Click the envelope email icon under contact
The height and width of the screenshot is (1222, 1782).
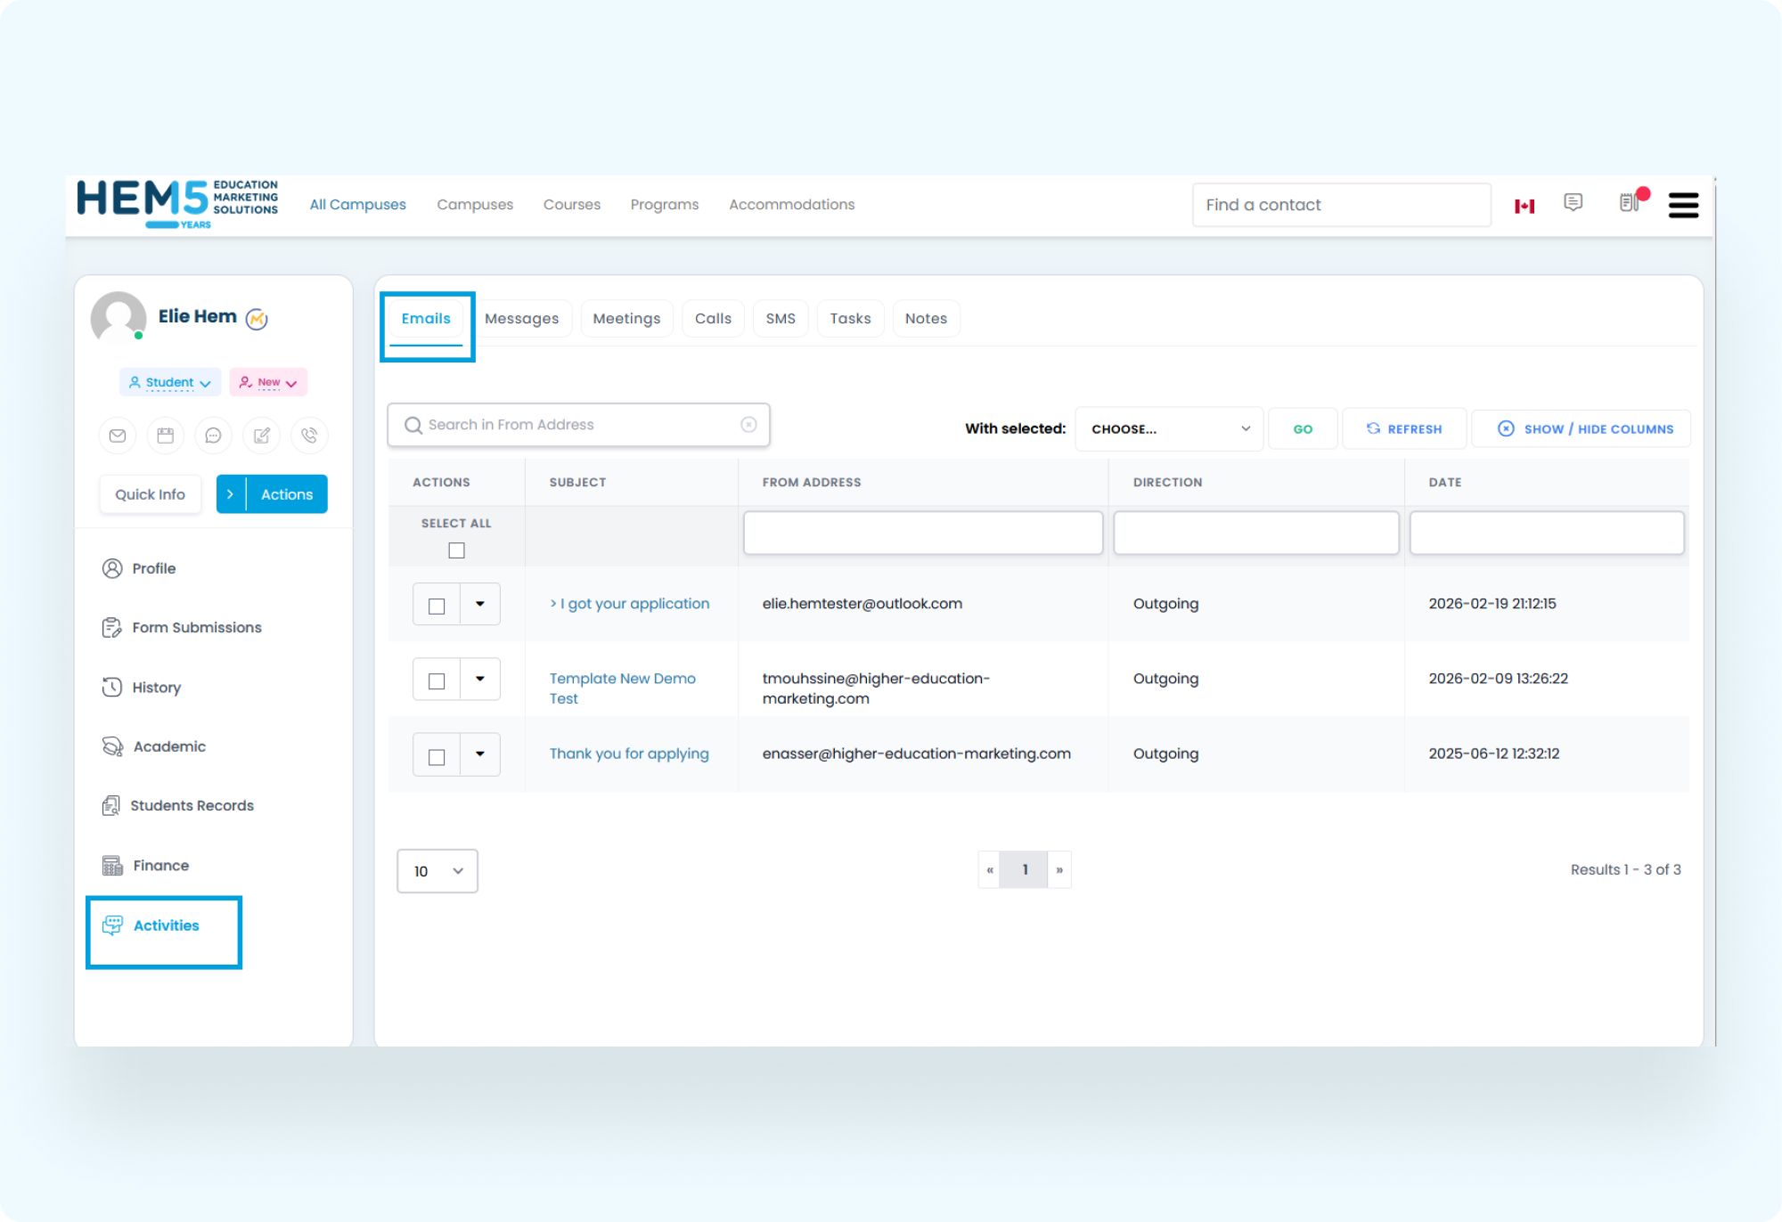[x=117, y=436]
